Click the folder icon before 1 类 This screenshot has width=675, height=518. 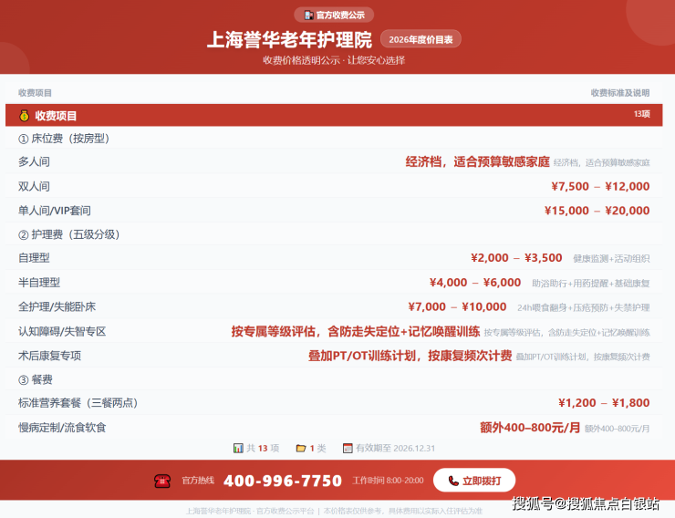(x=301, y=449)
